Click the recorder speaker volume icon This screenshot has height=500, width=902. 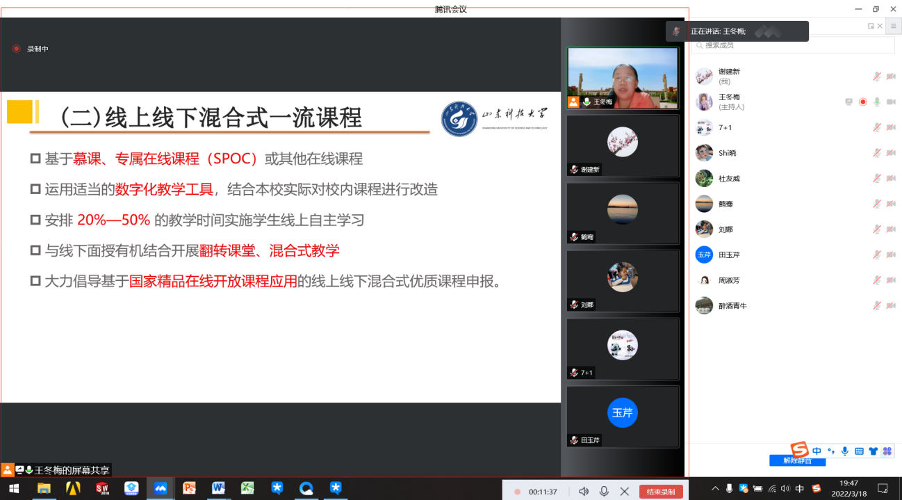pos(584,492)
